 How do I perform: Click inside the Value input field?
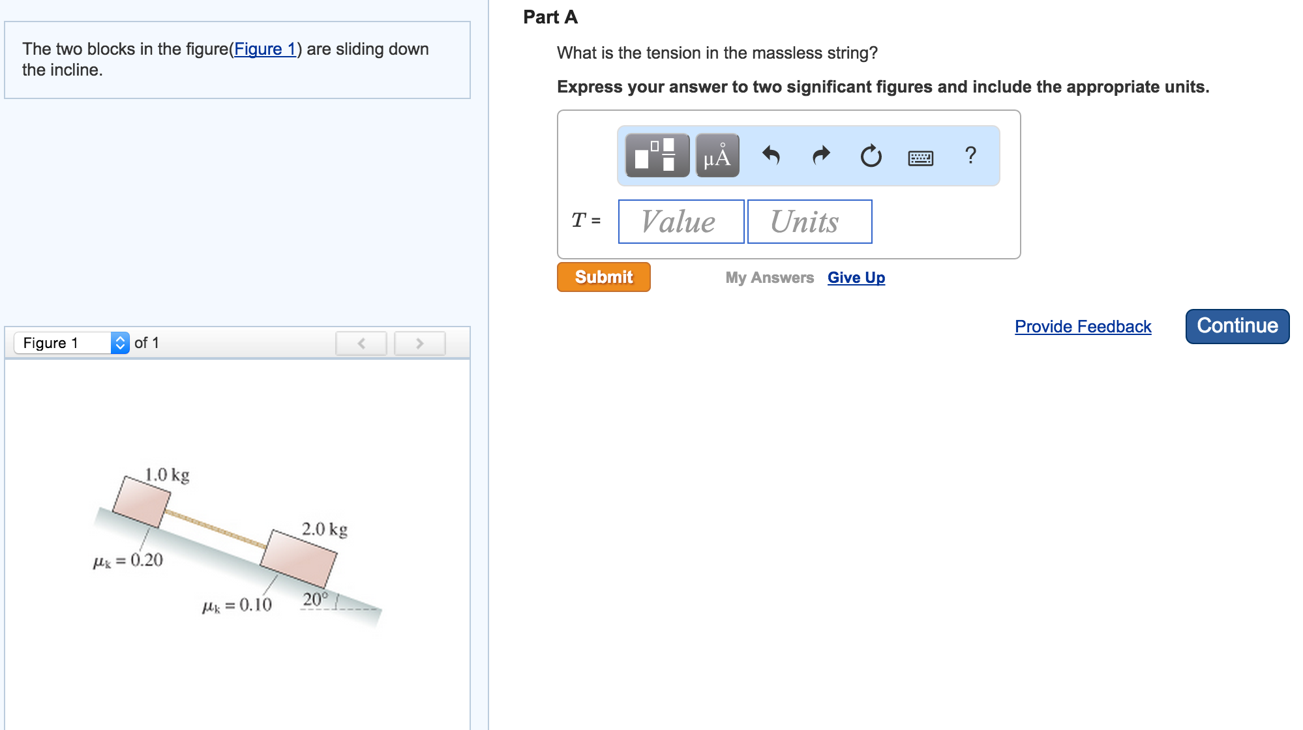680,222
